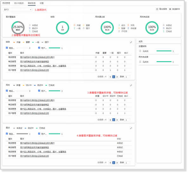Click the 成功 count in 用例通过率 card

(119, 25)
